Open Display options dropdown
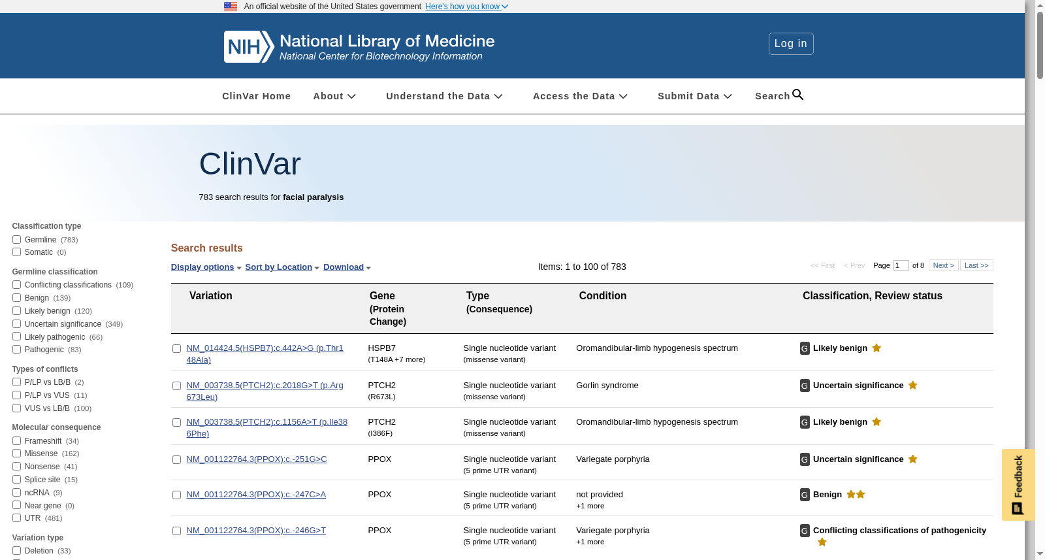The width and height of the screenshot is (1045, 560). (x=206, y=267)
